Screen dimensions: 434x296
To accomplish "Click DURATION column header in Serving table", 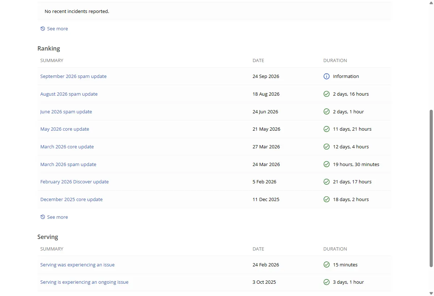I will click(335, 249).
